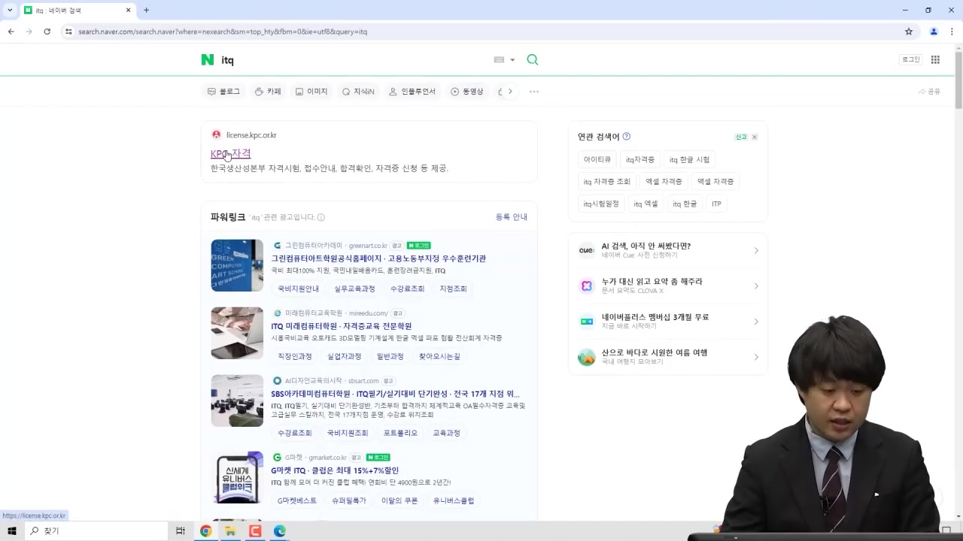The width and height of the screenshot is (963, 541).
Task: Click the green search magnifier icon
Action: coord(532,59)
